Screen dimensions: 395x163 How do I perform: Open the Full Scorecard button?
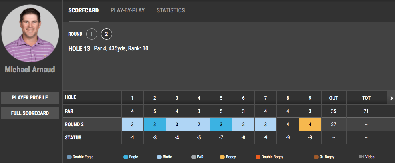coord(30,113)
